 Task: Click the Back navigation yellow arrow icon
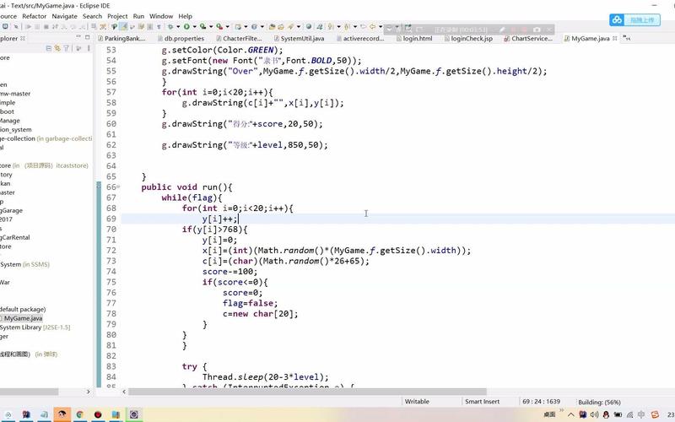pos(373,27)
